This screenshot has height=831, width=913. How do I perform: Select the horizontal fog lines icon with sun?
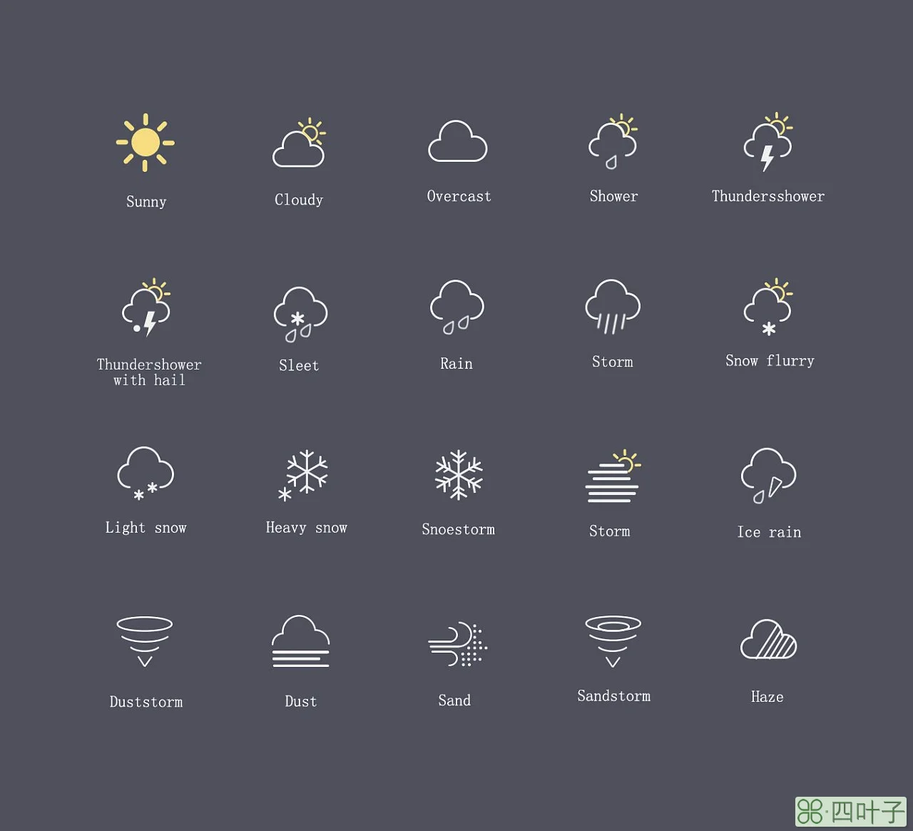613,476
